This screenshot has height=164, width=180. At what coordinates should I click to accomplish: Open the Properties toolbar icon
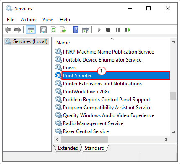43,30
